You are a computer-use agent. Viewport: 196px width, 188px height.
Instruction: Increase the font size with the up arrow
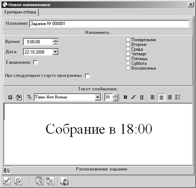[x=115, y=95]
